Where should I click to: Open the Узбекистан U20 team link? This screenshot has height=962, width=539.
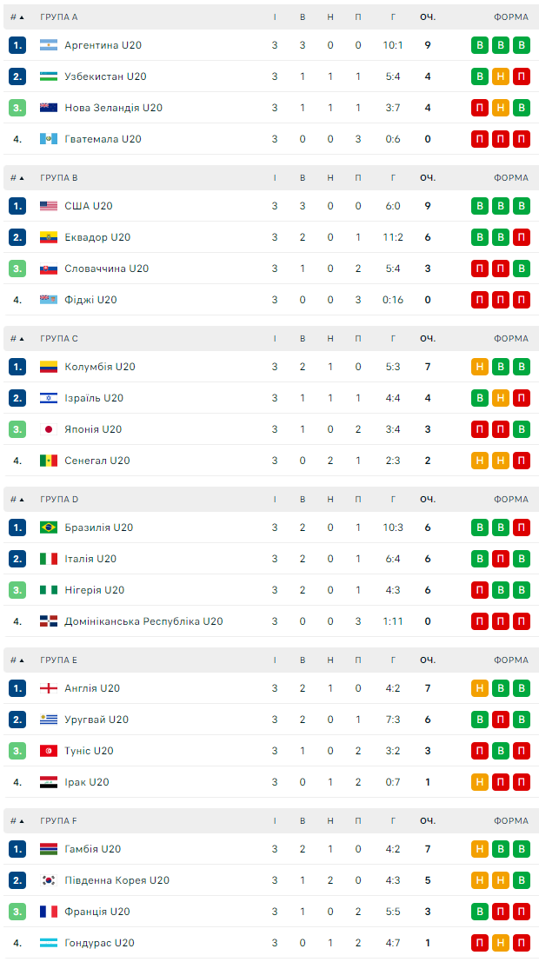105,76
